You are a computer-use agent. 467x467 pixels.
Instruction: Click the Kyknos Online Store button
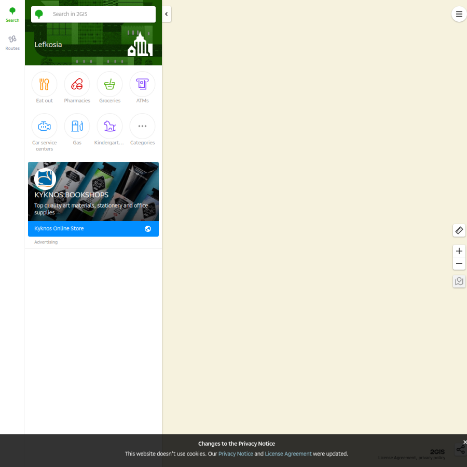(93, 229)
